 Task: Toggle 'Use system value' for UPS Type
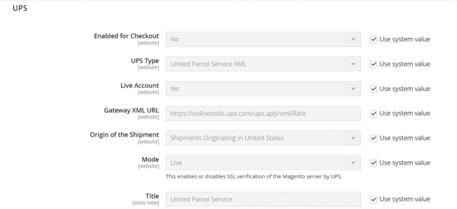374,64
